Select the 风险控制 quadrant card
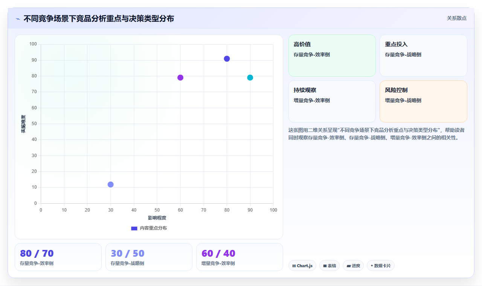Image resolution: width=482 pixels, height=286 pixels. [423, 101]
